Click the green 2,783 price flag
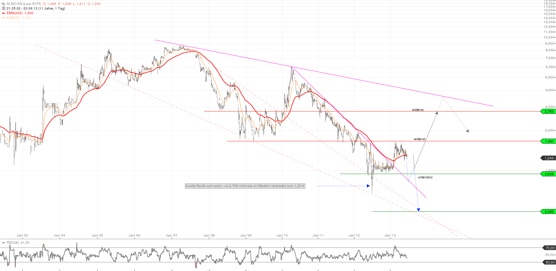Image resolution: width=556 pixels, height=271 pixels. click(x=548, y=111)
